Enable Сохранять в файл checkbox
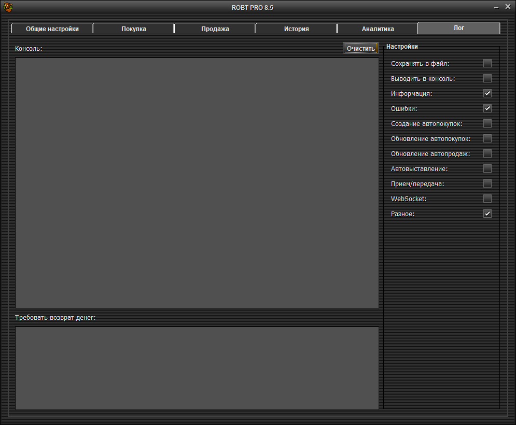The width and height of the screenshot is (516, 425). coord(487,64)
